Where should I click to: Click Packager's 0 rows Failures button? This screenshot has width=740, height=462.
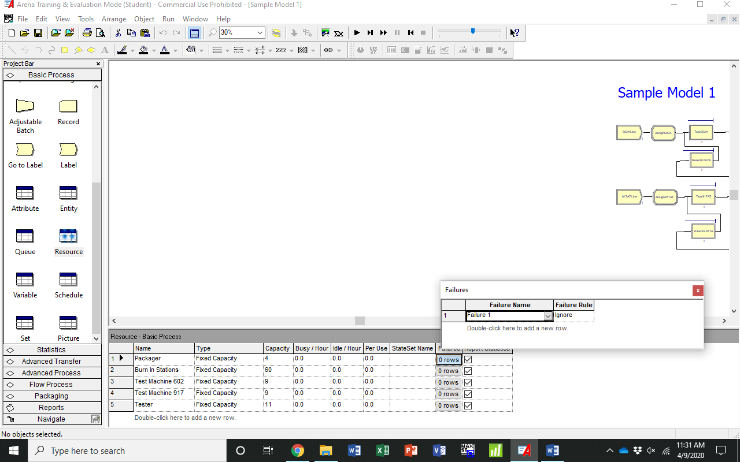pos(449,360)
